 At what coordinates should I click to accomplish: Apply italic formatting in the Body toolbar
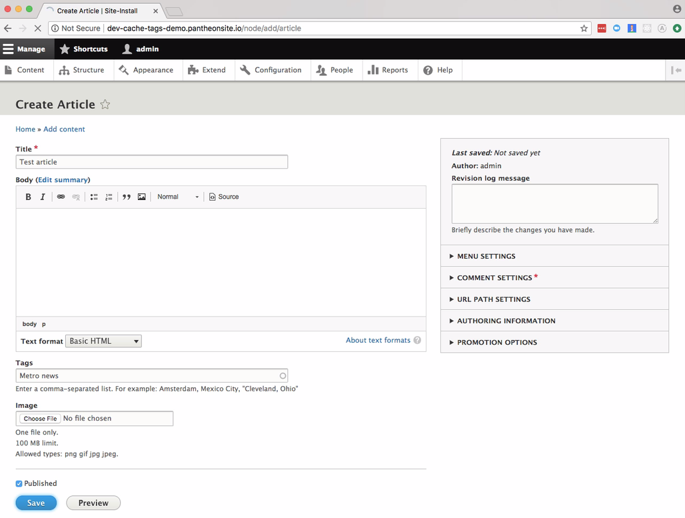click(43, 196)
